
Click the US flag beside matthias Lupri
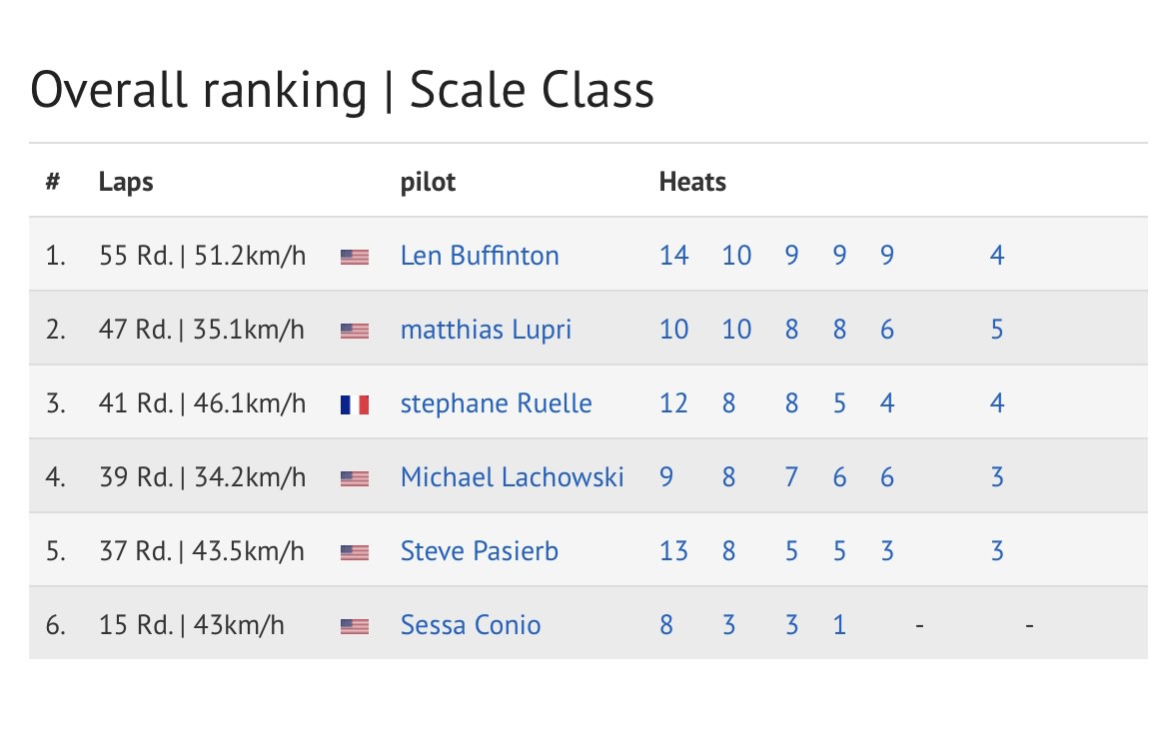click(355, 331)
